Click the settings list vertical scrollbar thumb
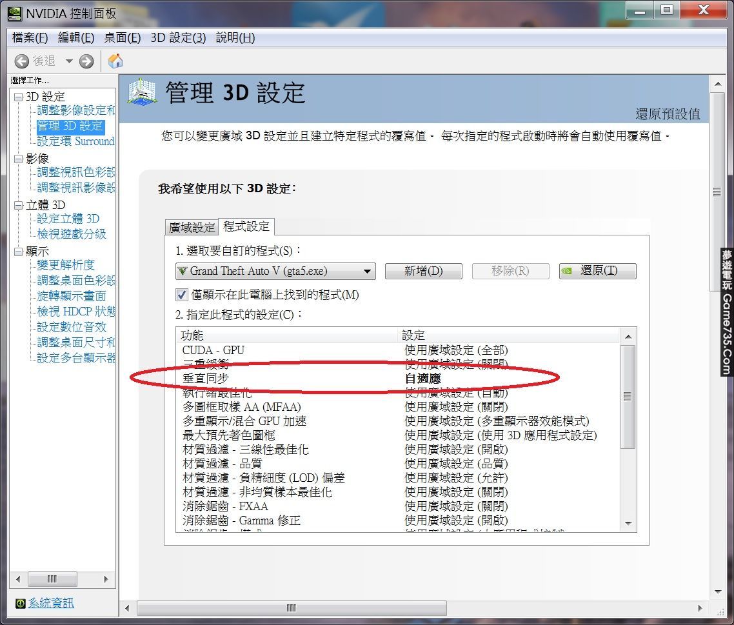Viewport: 734px width, 625px height. pos(628,397)
